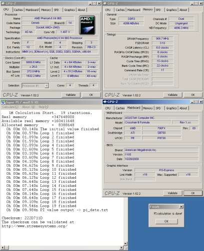
Task: Click OK in the mainboard CPU-Z window
Action: pyautogui.click(x=193, y=193)
